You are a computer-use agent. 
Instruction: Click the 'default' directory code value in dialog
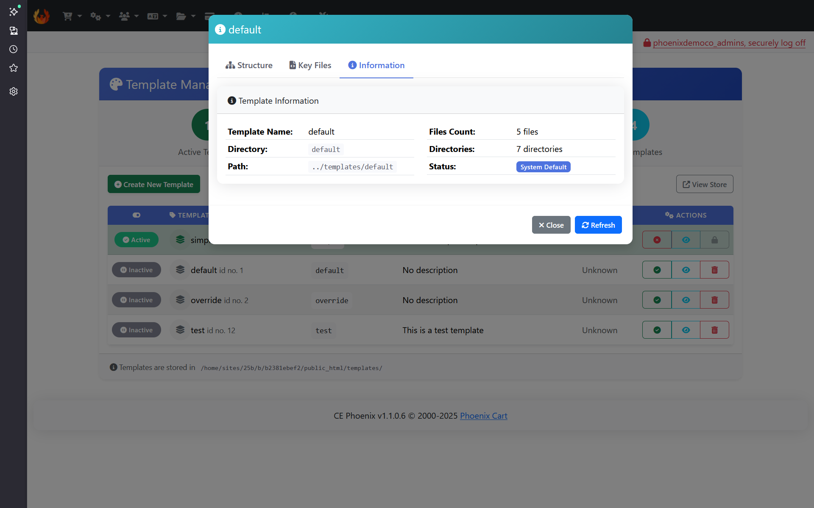pos(326,149)
